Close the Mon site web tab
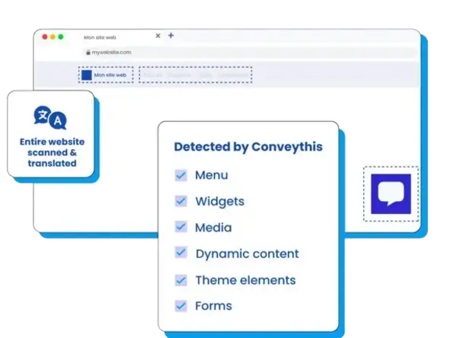Image resolution: width=457 pixels, height=338 pixels. tap(158, 36)
